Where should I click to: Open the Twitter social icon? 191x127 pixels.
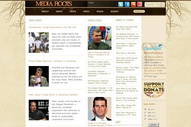121,4
